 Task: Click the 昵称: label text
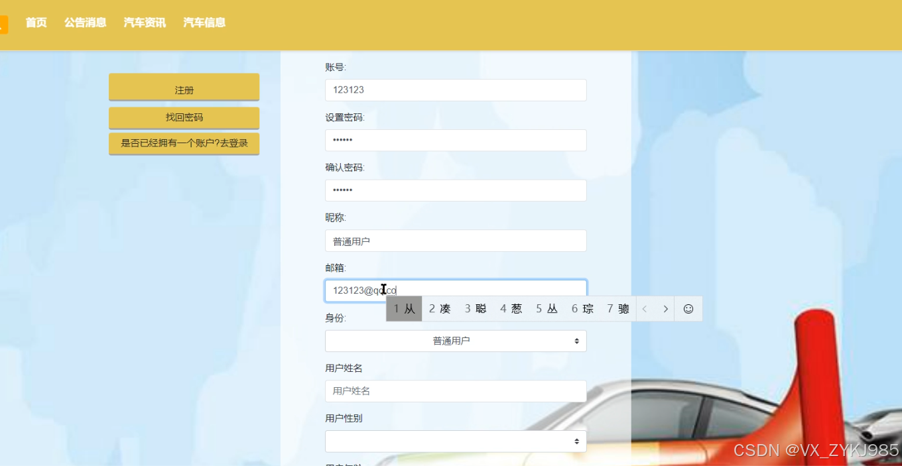pyautogui.click(x=336, y=217)
